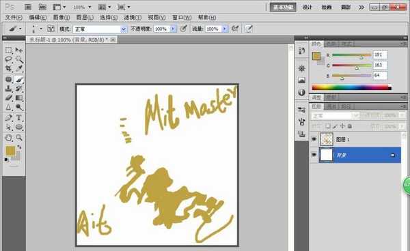Open the 模式 blend mode dropdown
This screenshot has height=251, width=410.
click(x=100, y=29)
